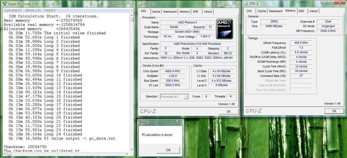Image resolution: width=347 pixels, height=158 pixels.
Task: Click the title icon of the CPU-Z memory window
Action: [246, 4]
